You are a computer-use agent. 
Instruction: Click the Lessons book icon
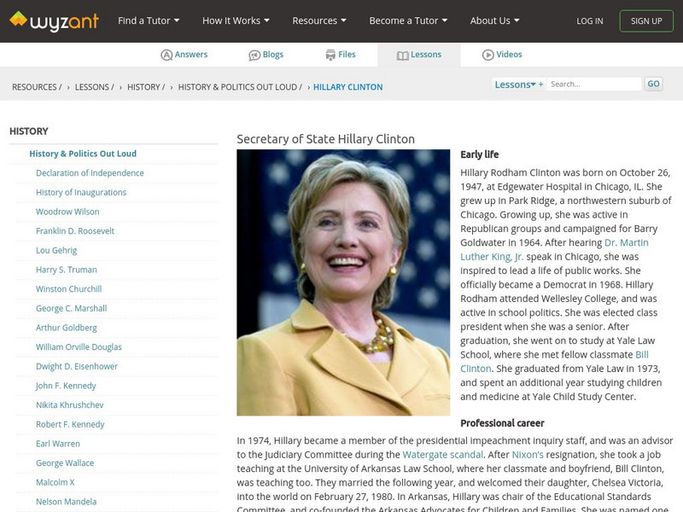[402, 55]
